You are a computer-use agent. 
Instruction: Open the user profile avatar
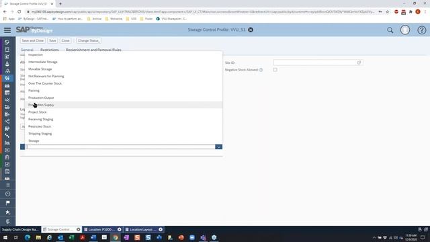[x=405, y=30]
